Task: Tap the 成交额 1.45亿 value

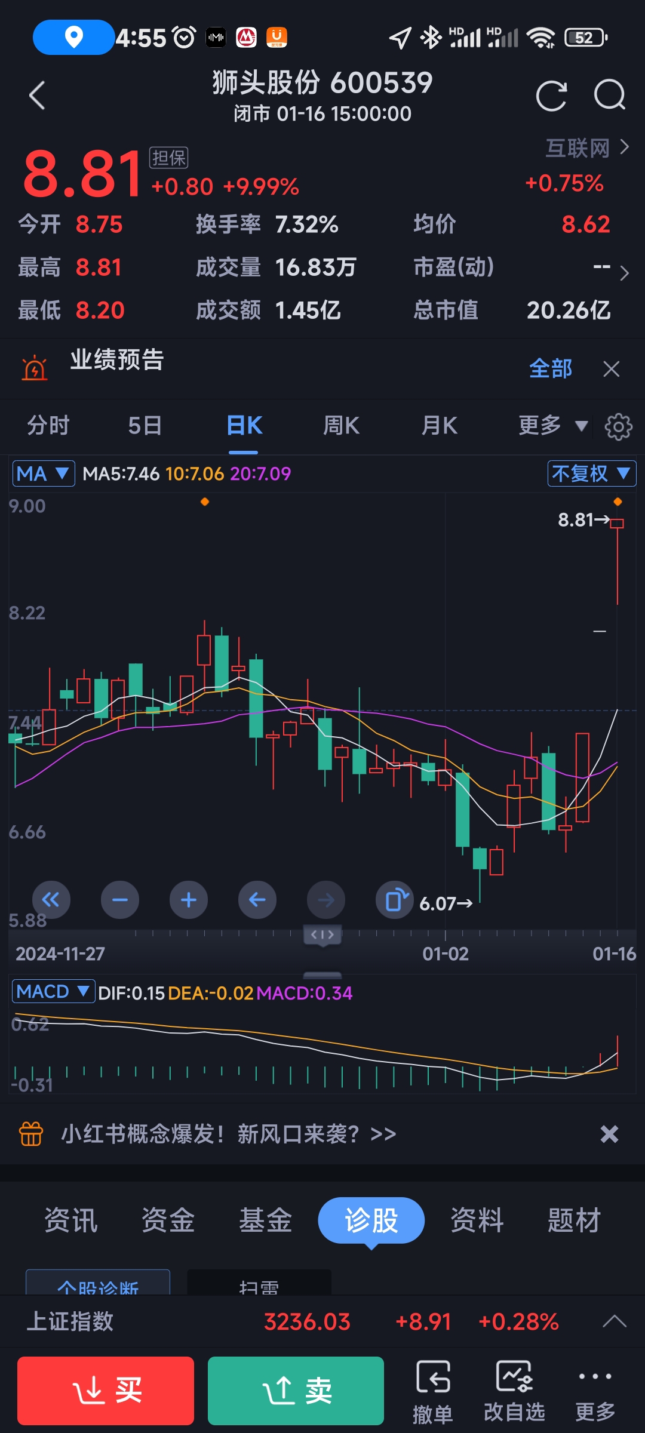Action: click(308, 310)
